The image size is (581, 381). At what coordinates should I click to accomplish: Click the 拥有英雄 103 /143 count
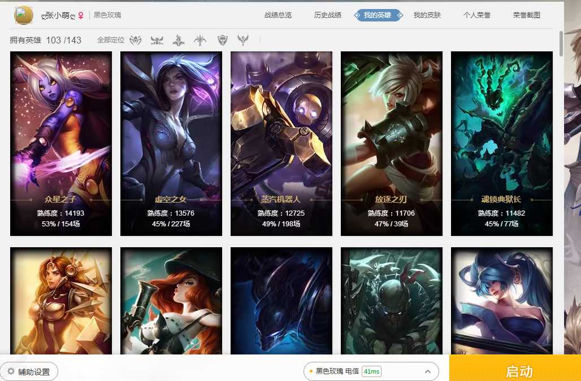(x=46, y=40)
